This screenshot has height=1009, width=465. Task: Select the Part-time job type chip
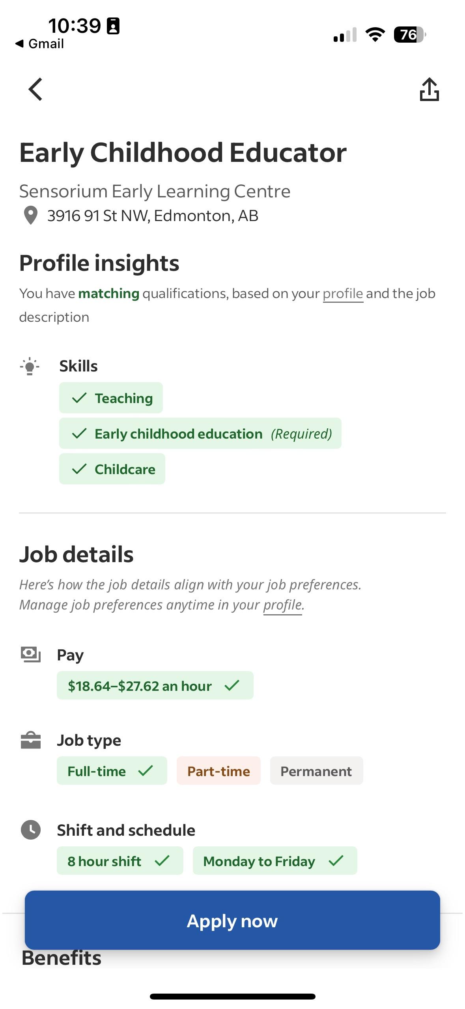pos(218,771)
